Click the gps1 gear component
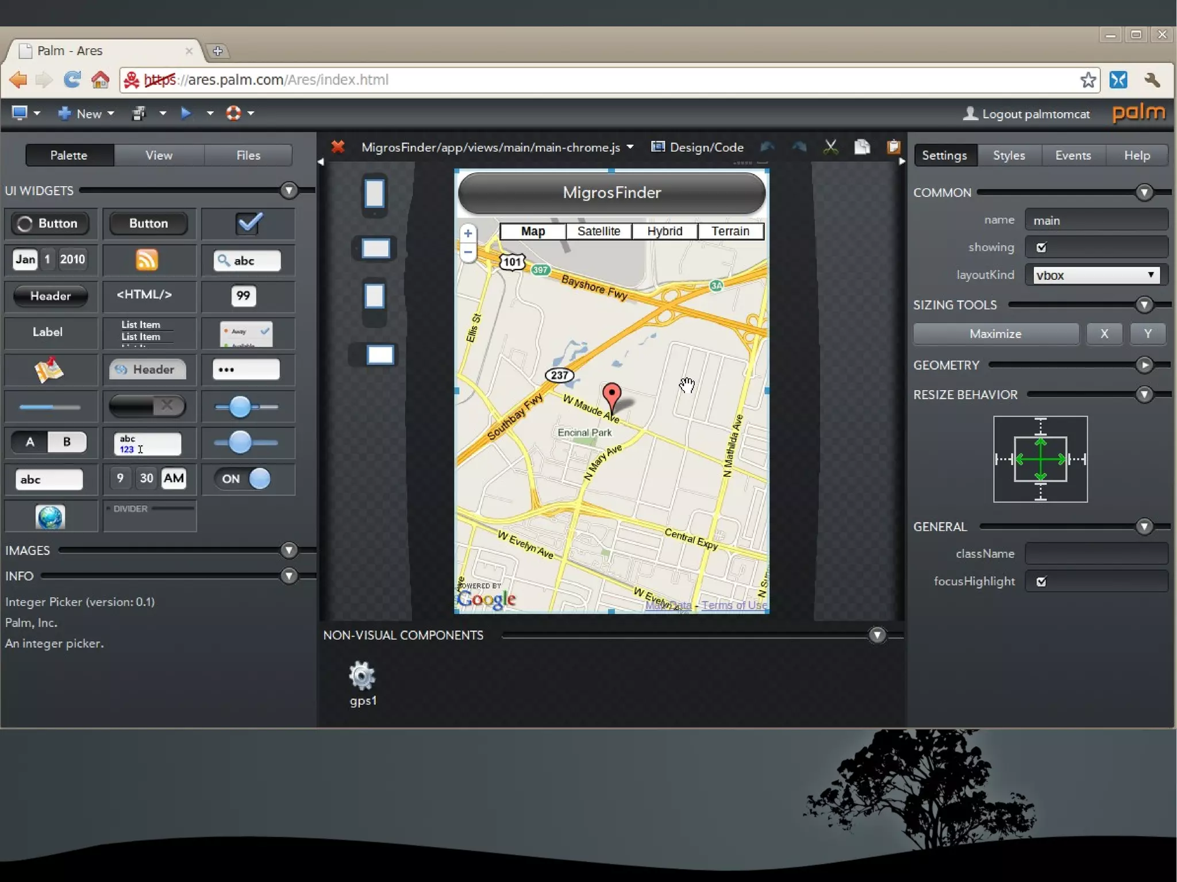Image resolution: width=1177 pixels, height=882 pixels. (x=362, y=676)
